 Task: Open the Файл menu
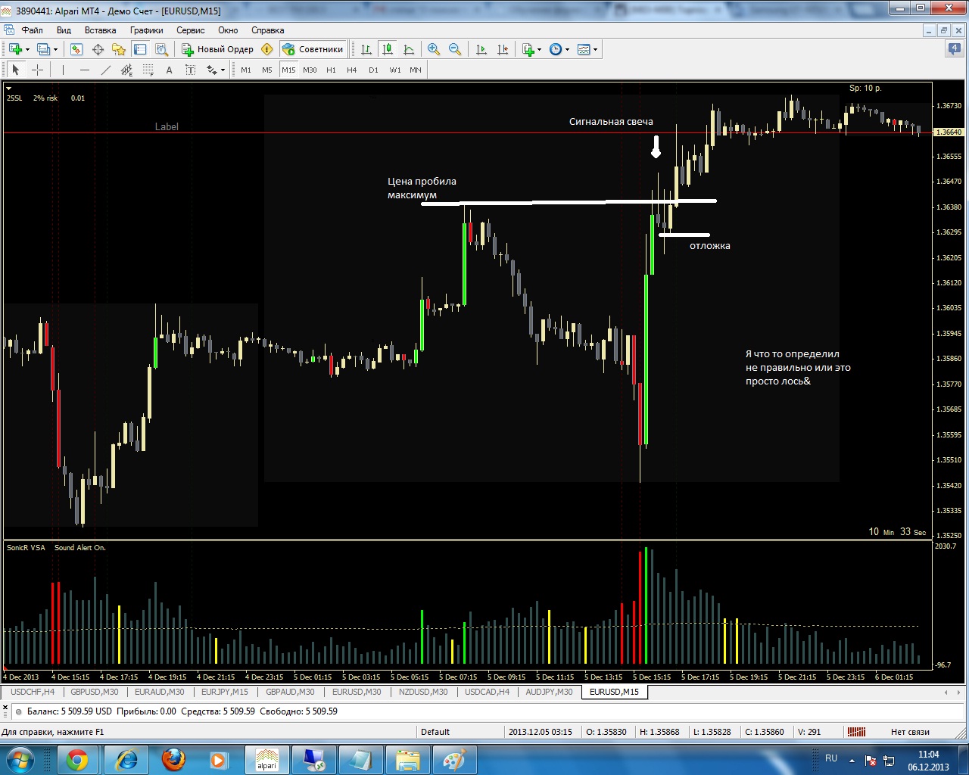pos(33,30)
